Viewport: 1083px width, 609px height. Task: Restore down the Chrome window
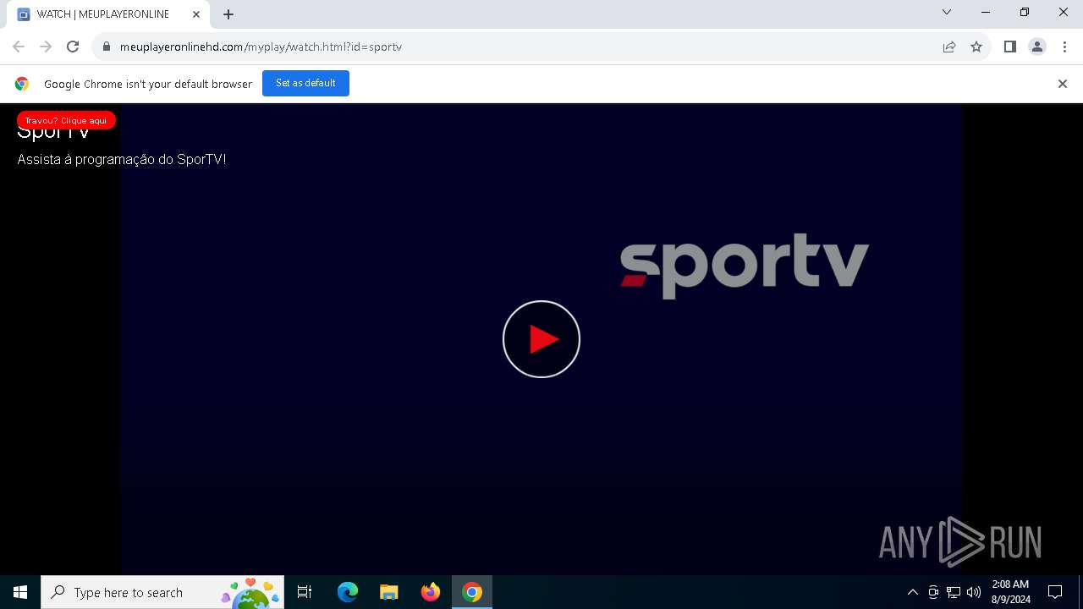[x=1025, y=12]
